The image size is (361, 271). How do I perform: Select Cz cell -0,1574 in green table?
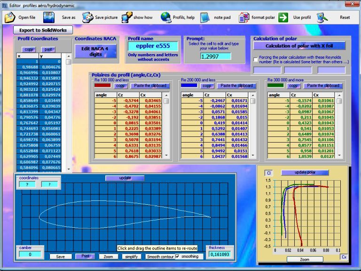301,101
